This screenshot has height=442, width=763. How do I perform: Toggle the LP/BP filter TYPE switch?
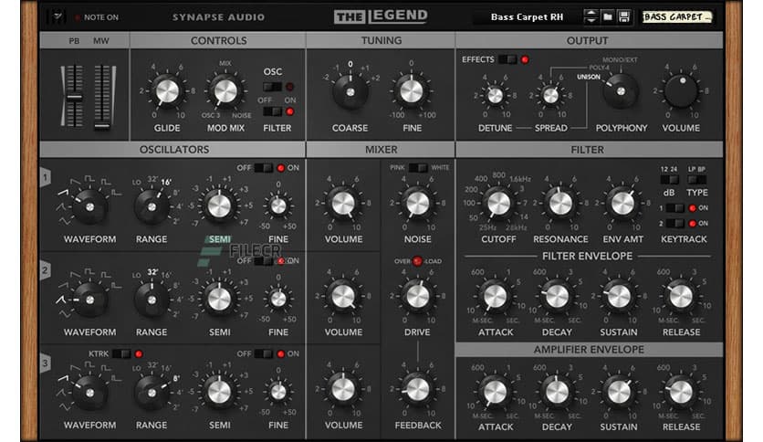click(696, 180)
